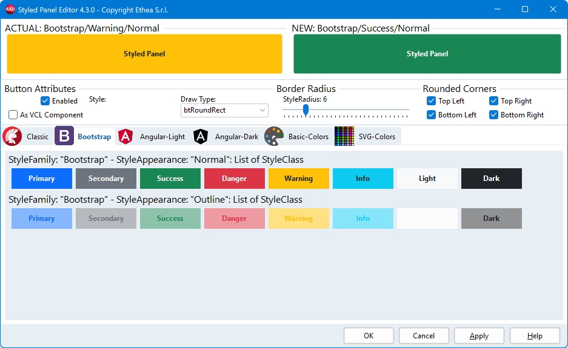This screenshot has height=348, width=568.
Task: Pick the Outline Info style
Action: pos(363,218)
